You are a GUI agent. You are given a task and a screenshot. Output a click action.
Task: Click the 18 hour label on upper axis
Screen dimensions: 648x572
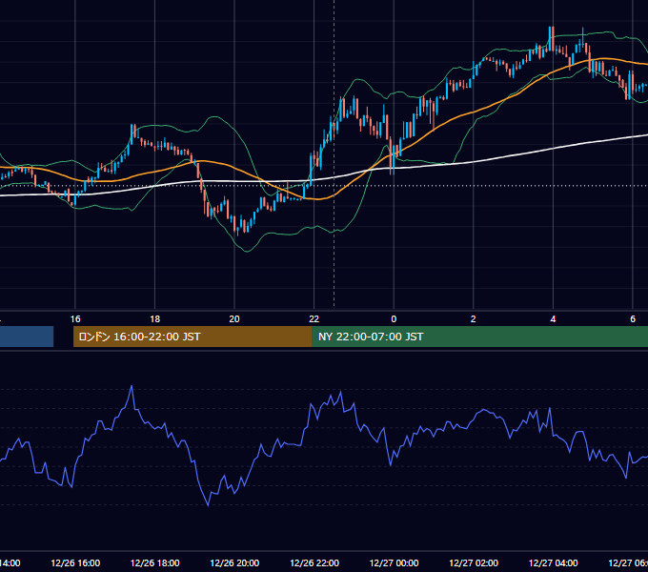point(154,319)
